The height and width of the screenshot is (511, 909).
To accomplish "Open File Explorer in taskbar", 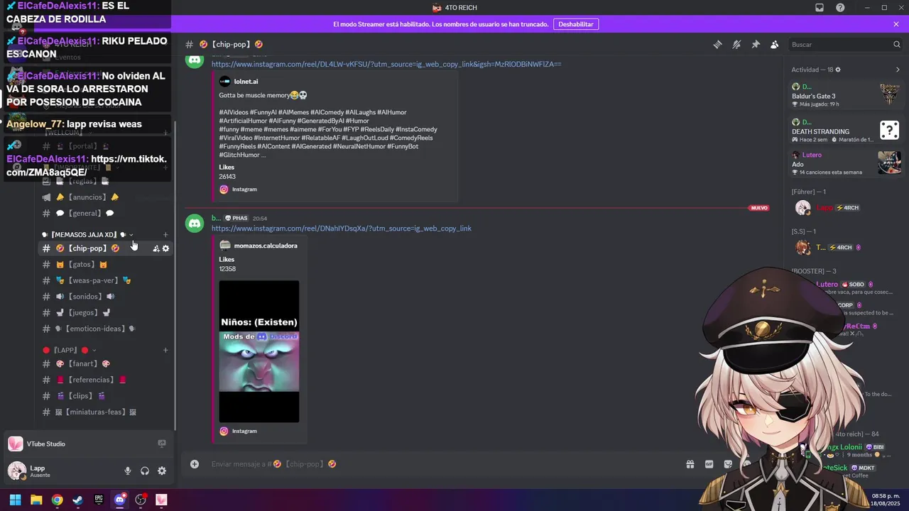I will click(36, 500).
